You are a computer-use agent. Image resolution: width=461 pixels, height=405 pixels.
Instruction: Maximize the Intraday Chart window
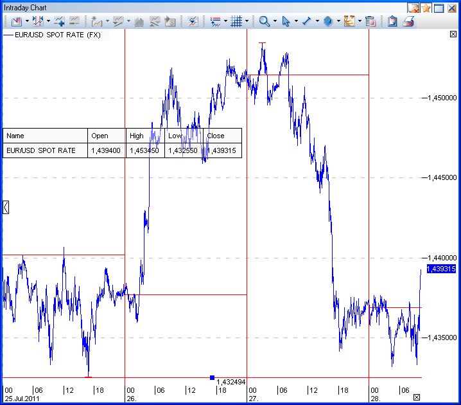(439, 8)
